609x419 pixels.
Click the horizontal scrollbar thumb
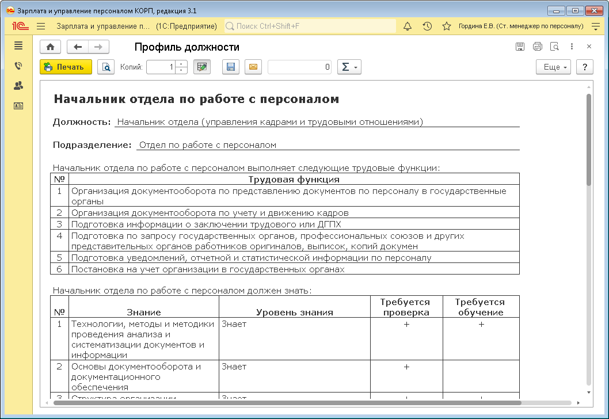(287, 403)
